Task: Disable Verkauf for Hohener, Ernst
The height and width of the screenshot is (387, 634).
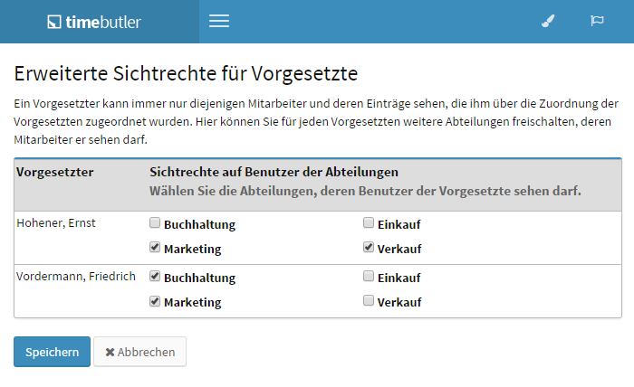Action: point(369,248)
